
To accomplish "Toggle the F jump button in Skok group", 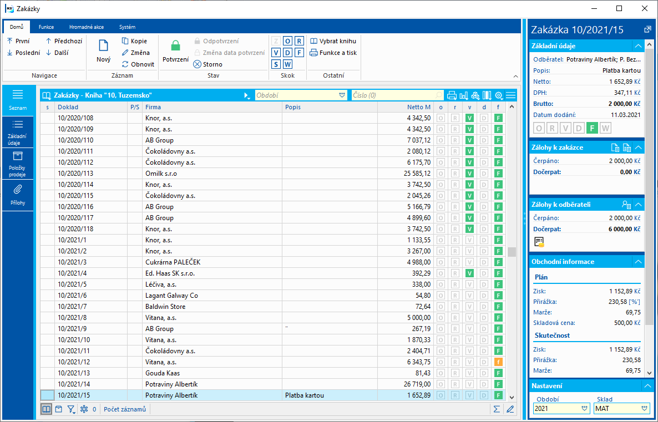I will point(299,53).
